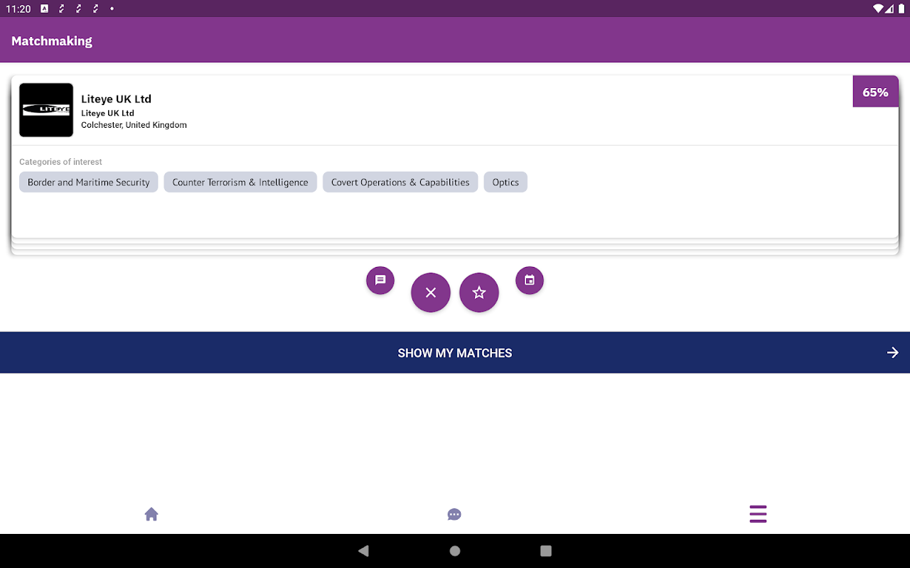Open the hamburger menu

pos(758,514)
